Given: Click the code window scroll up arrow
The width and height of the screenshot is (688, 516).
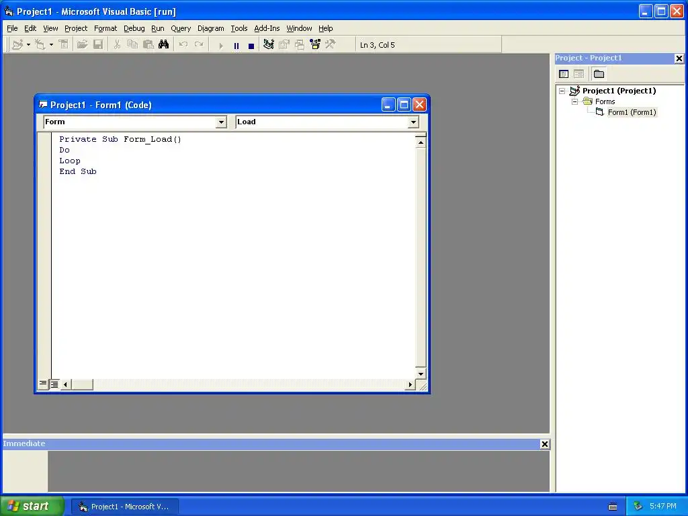Looking at the screenshot, I should [421, 142].
